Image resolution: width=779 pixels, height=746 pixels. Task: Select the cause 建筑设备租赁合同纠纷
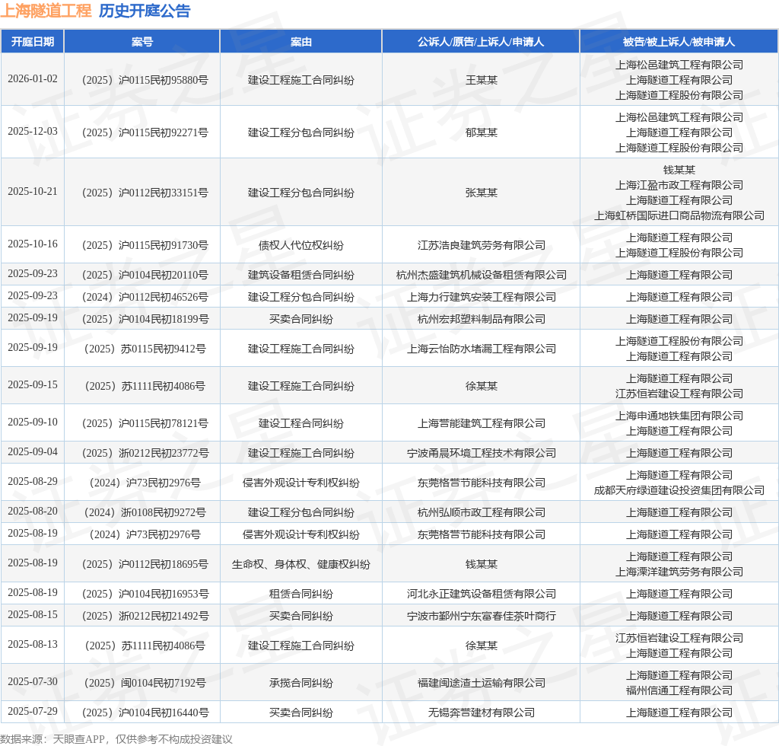(301, 275)
